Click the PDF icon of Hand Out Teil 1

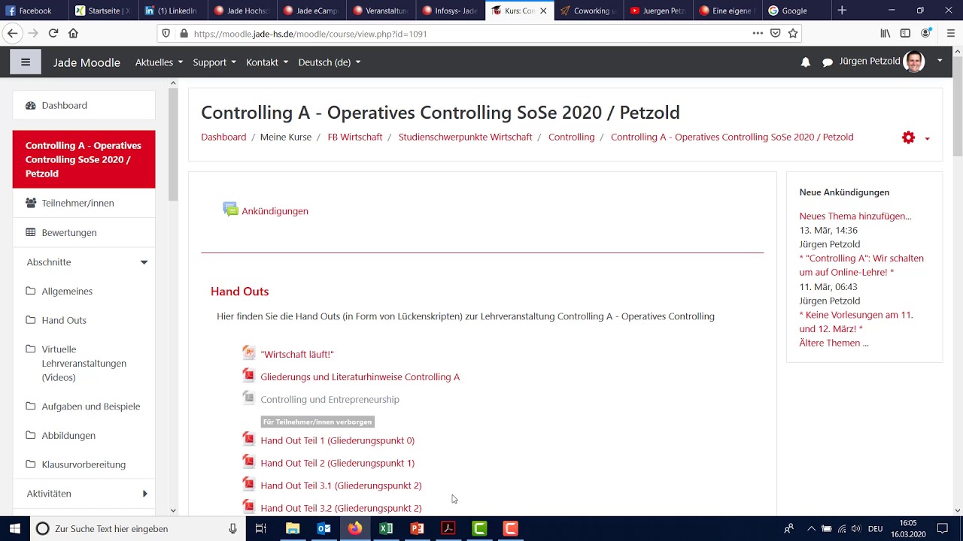coord(248,439)
